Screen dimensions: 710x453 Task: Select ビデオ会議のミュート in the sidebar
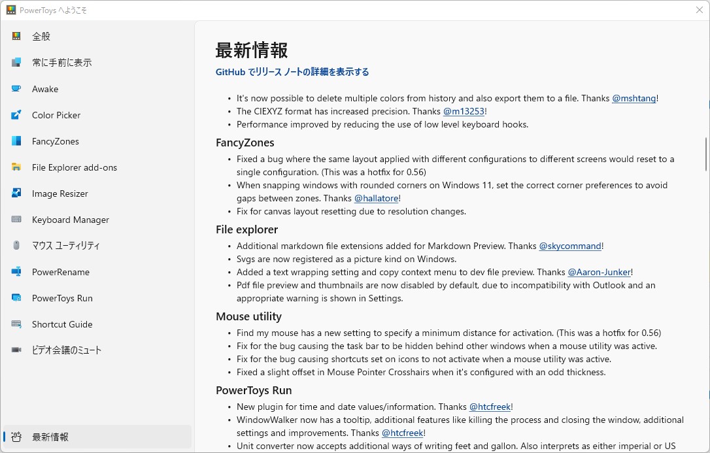67,350
